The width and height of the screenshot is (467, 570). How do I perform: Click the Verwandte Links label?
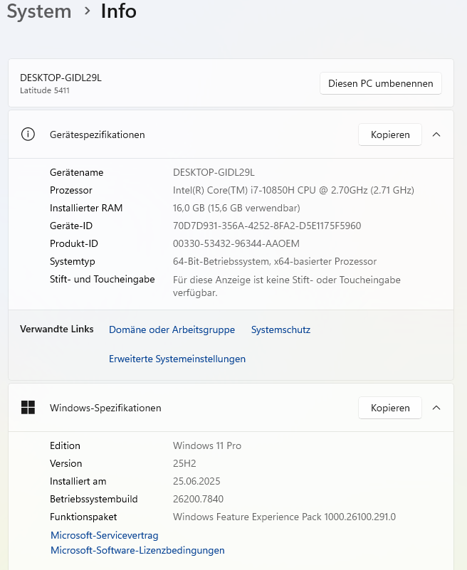[x=57, y=329]
